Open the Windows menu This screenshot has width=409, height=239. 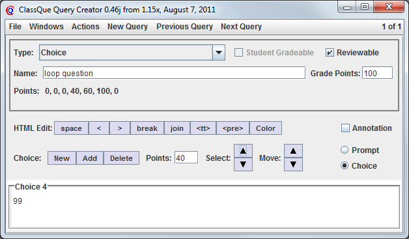pyautogui.click(x=46, y=26)
